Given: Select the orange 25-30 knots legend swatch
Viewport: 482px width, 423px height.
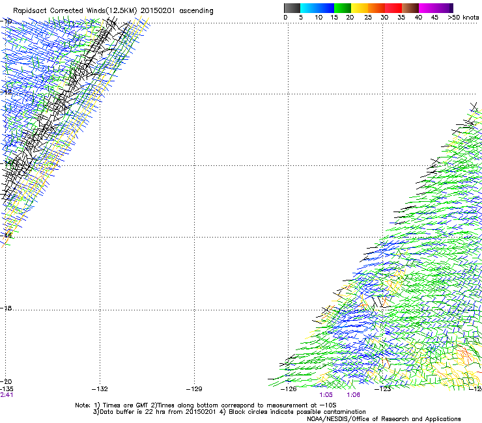Looking at the screenshot, I should (x=376, y=8).
